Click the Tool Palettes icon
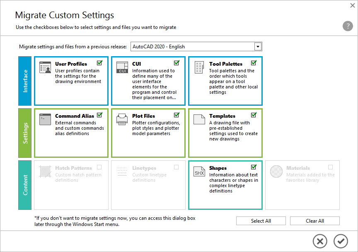 click(x=199, y=67)
